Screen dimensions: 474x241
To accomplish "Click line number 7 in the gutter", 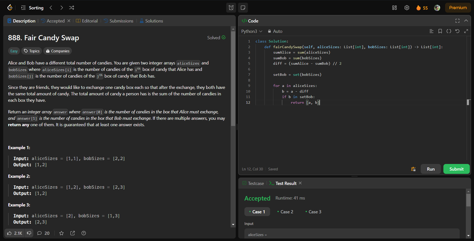I will pyautogui.click(x=249, y=74).
